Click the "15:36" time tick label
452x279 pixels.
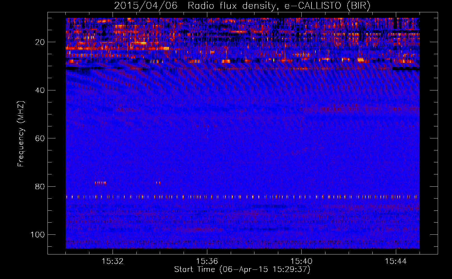pos(207,261)
